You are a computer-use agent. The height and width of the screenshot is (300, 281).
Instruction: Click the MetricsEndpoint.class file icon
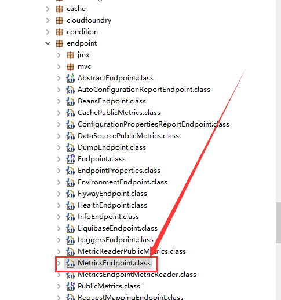click(71, 263)
